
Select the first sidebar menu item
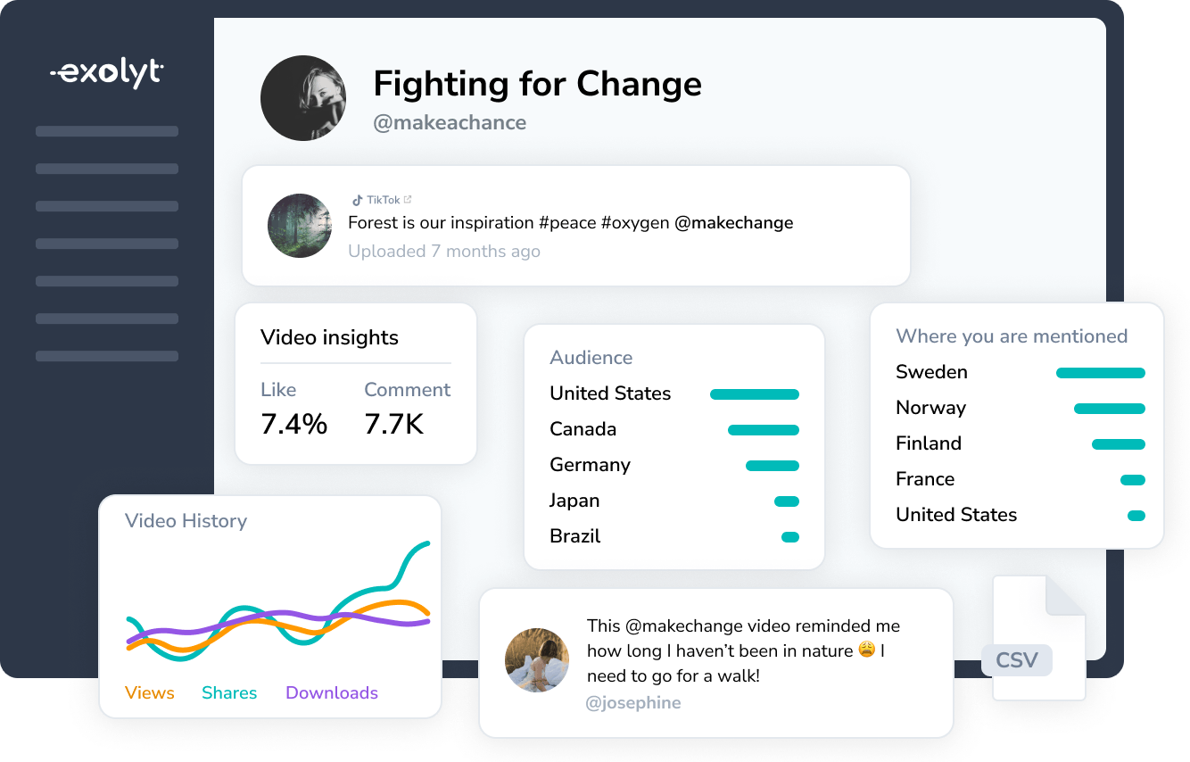click(x=107, y=131)
